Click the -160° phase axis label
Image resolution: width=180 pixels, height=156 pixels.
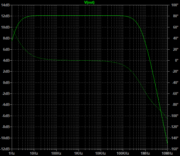coord(174,149)
